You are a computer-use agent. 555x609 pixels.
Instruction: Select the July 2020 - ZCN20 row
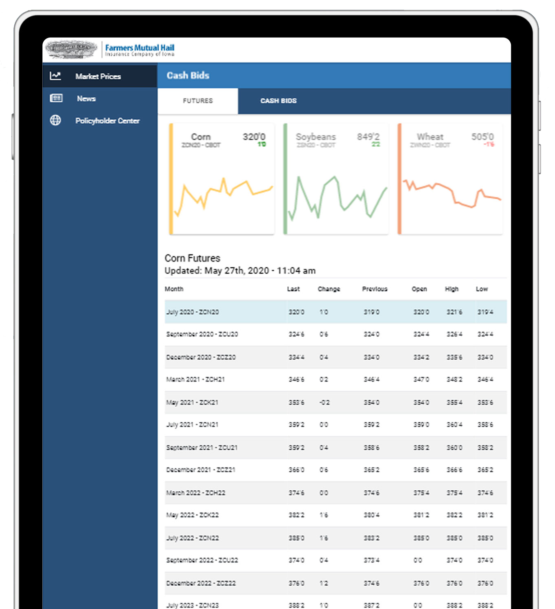pos(336,312)
